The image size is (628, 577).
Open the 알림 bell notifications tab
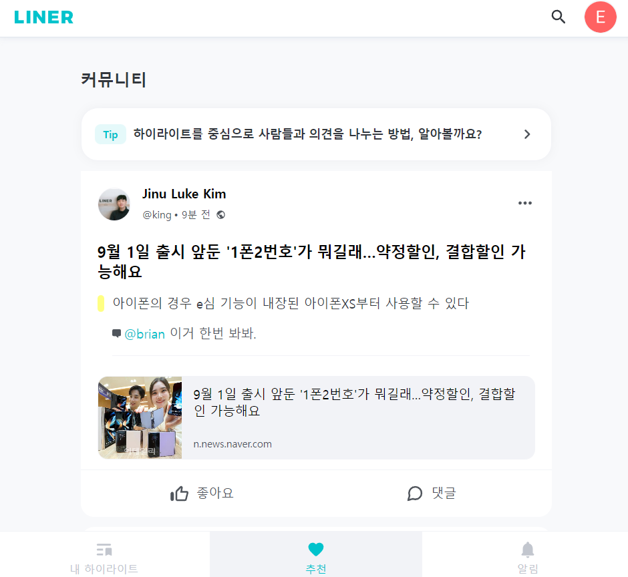pyautogui.click(x=528, y=558)
